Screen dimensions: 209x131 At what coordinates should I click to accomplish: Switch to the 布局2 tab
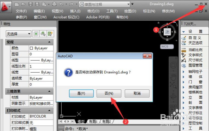[x=106, y=121]
